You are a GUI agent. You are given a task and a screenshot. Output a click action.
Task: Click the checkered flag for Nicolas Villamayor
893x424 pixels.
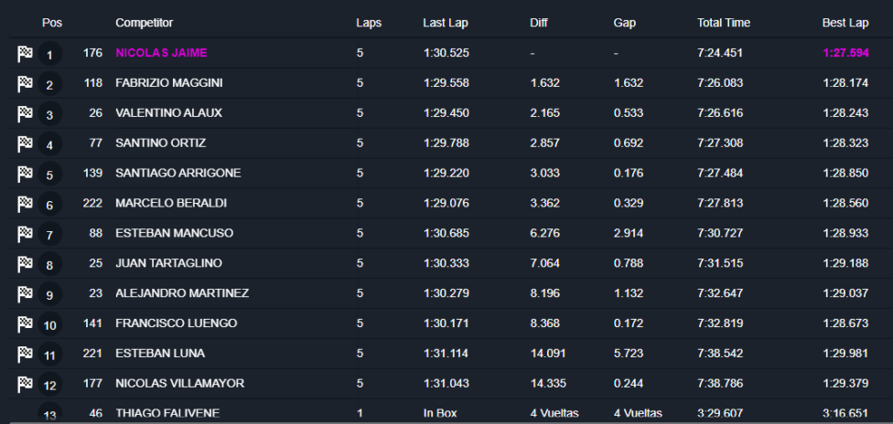click(25, 384)
